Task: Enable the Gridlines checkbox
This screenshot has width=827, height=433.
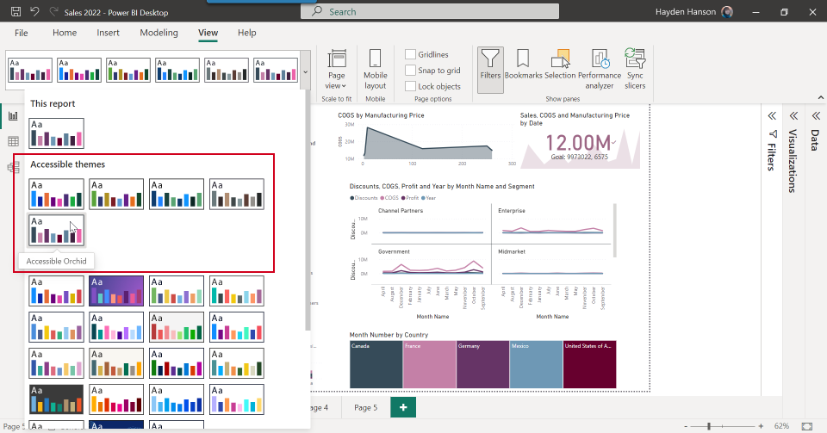Action: [x=410, y=54]
